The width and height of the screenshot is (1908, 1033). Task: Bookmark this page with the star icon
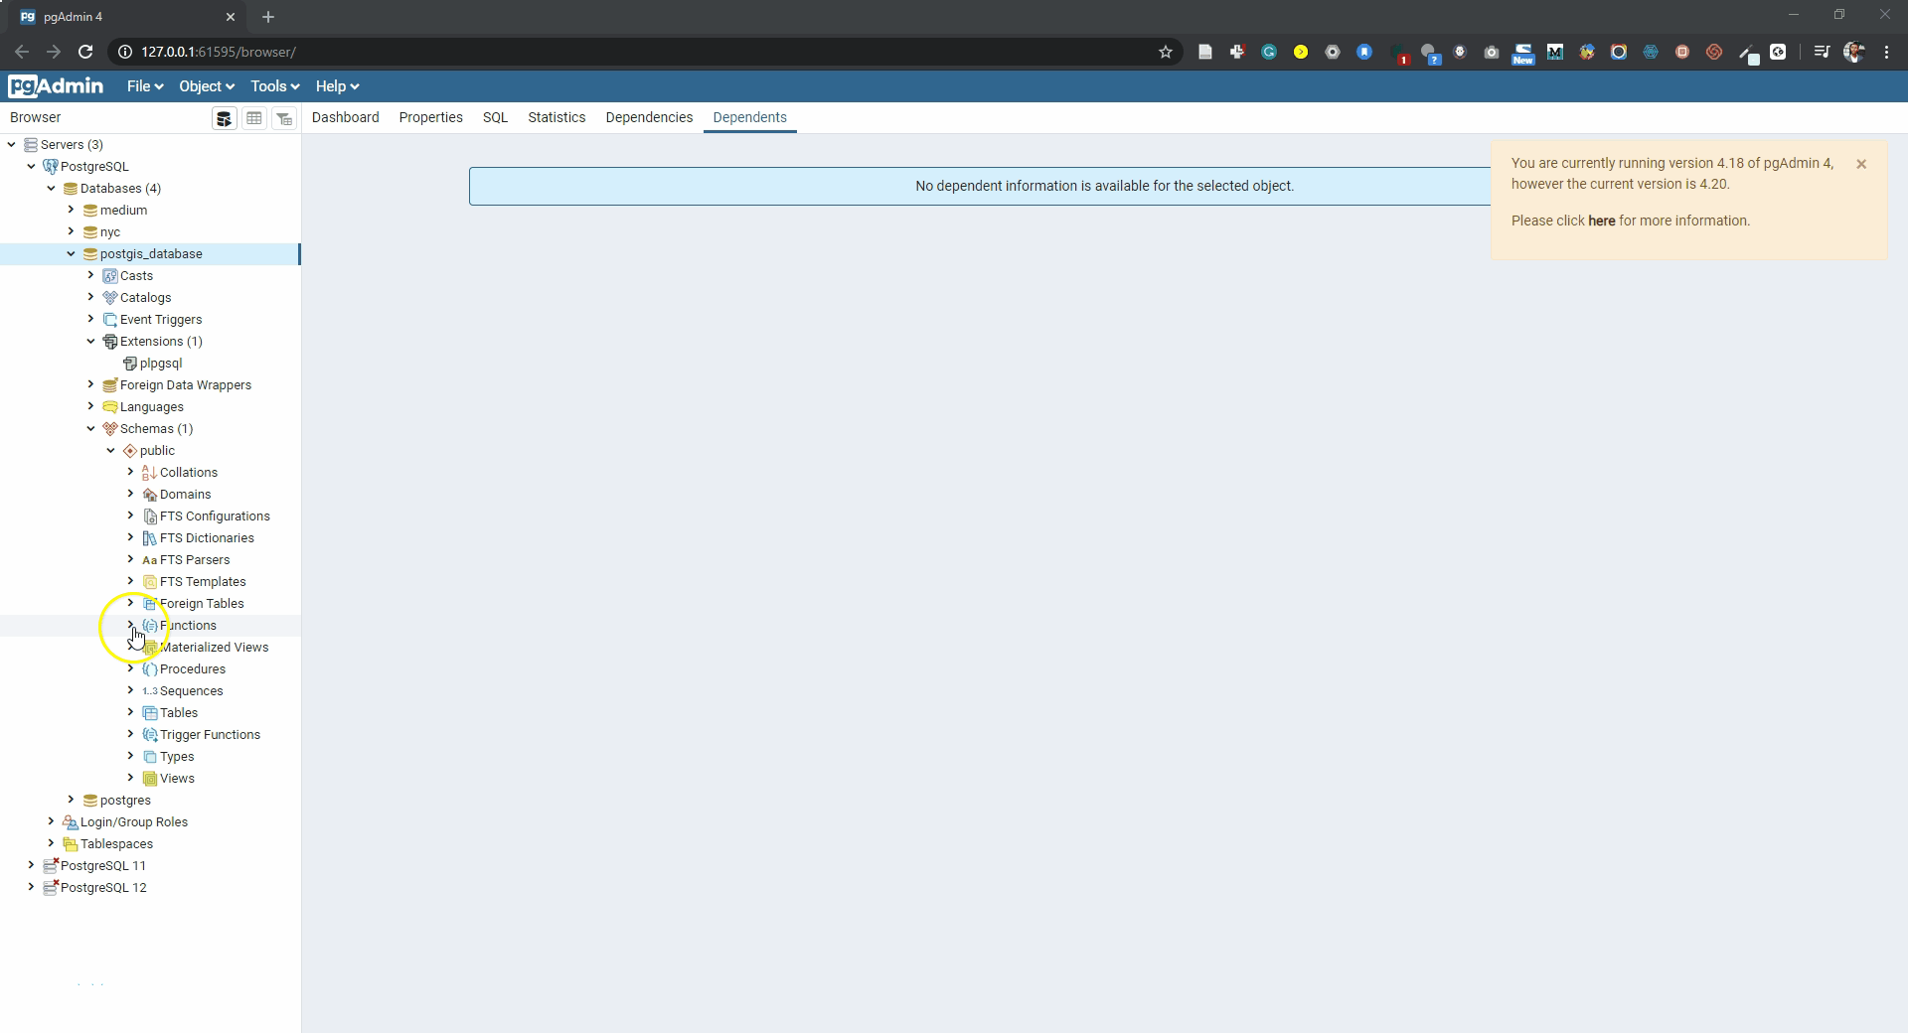1166,52
